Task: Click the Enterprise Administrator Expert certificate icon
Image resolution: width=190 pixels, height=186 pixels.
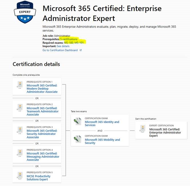Action: click(143, 129)
